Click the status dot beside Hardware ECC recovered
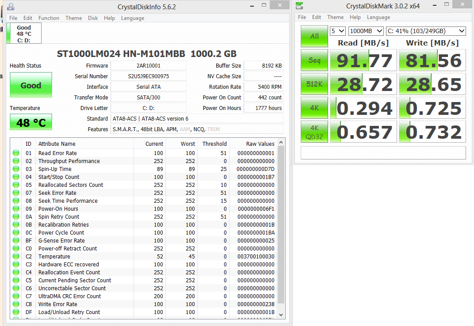Screen dimensions: 474x326 coord(16,264)
